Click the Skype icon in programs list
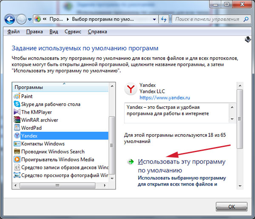 (x=17, y=104)
